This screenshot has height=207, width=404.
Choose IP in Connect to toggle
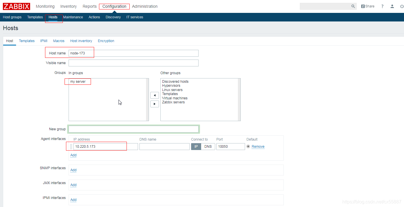[x=196, y=147]
